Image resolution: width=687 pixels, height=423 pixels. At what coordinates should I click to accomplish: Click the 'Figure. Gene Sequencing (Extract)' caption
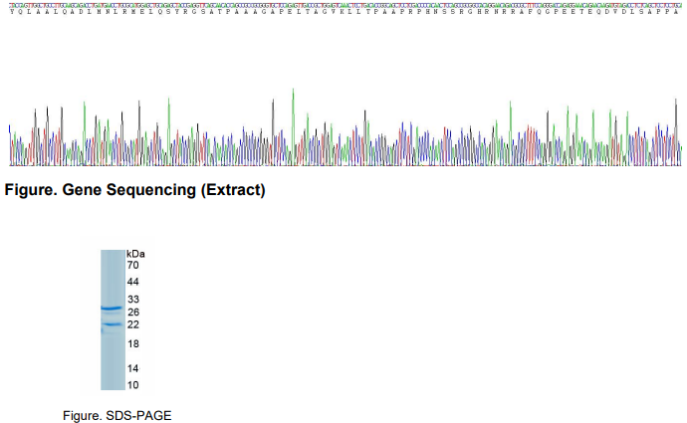tap(135, 190)
